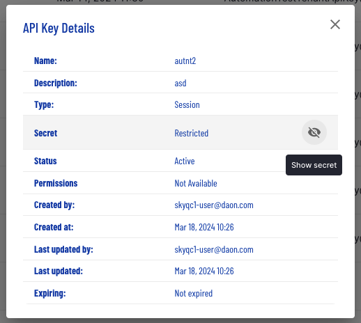Select the key name value 'autnt2'
The width and height of the screenshot is (361, 323).
pyautogui.click(x=185, y=61)
